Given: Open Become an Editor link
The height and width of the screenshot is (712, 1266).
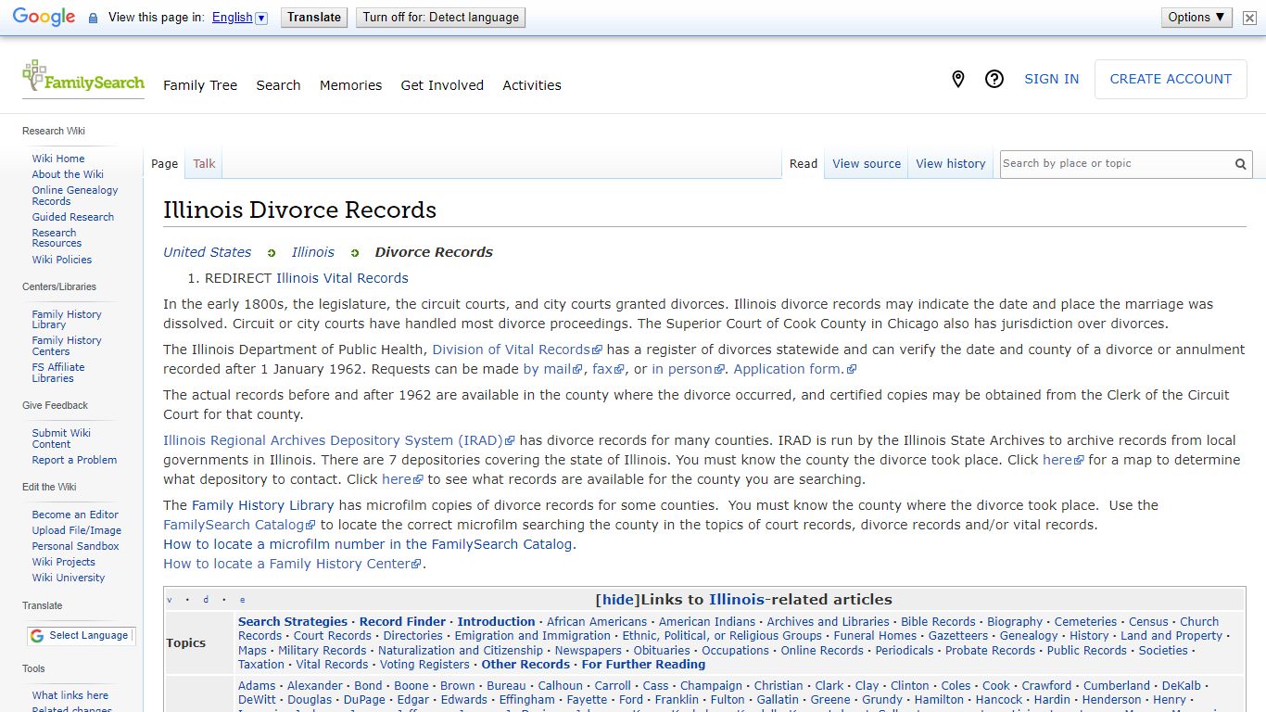Looking at the screenshot, I should [75, 515].
